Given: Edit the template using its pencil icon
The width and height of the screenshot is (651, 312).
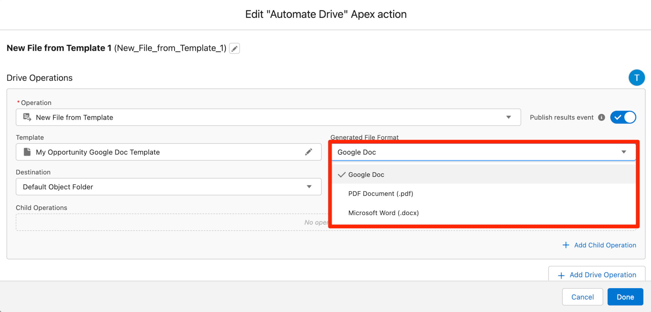Looking at the screenshot, I should [x=308, y=152].
